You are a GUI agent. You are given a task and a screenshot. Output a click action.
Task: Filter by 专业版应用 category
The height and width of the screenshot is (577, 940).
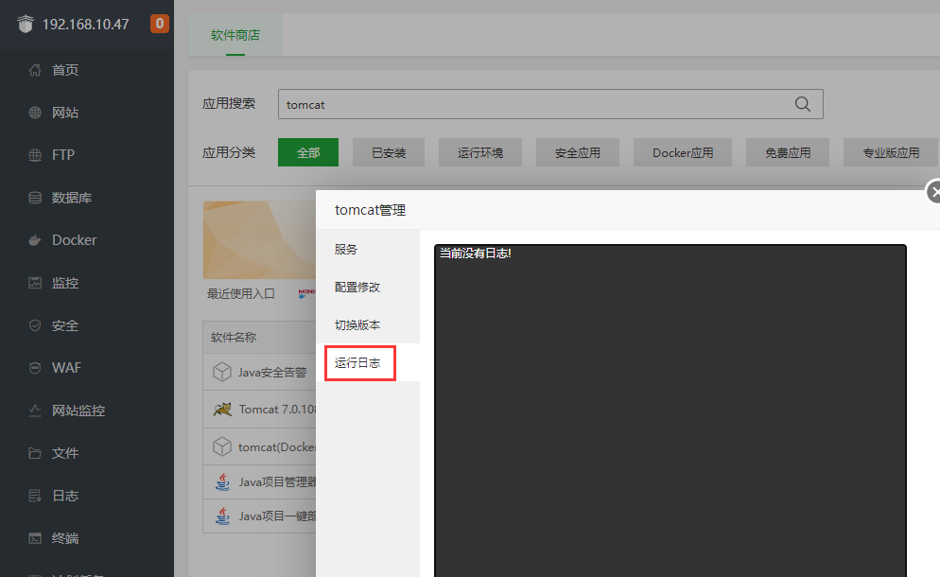(x=891, y=152)
